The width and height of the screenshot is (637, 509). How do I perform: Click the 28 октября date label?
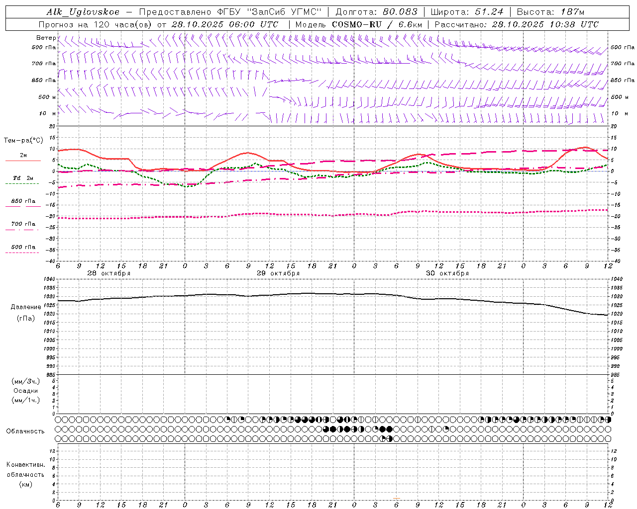109,273
